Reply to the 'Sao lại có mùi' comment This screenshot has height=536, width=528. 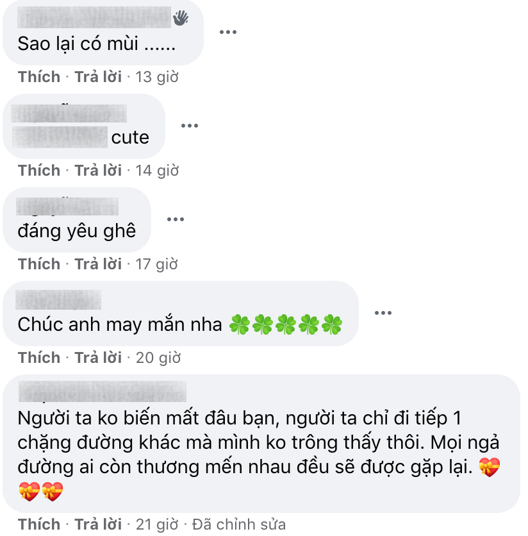98,77
